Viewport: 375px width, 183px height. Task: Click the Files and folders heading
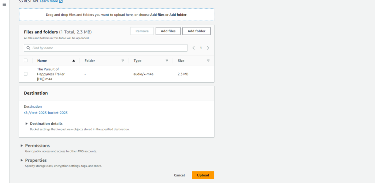click(x=41, y=32)
